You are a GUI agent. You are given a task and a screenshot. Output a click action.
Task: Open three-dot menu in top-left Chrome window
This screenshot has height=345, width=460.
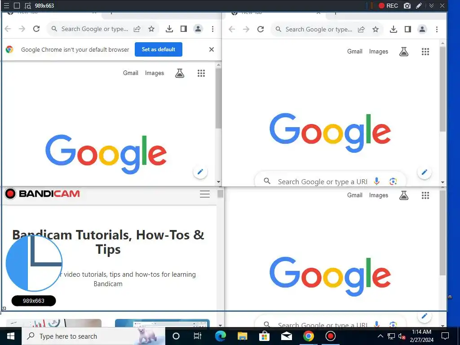click(212, 29)
